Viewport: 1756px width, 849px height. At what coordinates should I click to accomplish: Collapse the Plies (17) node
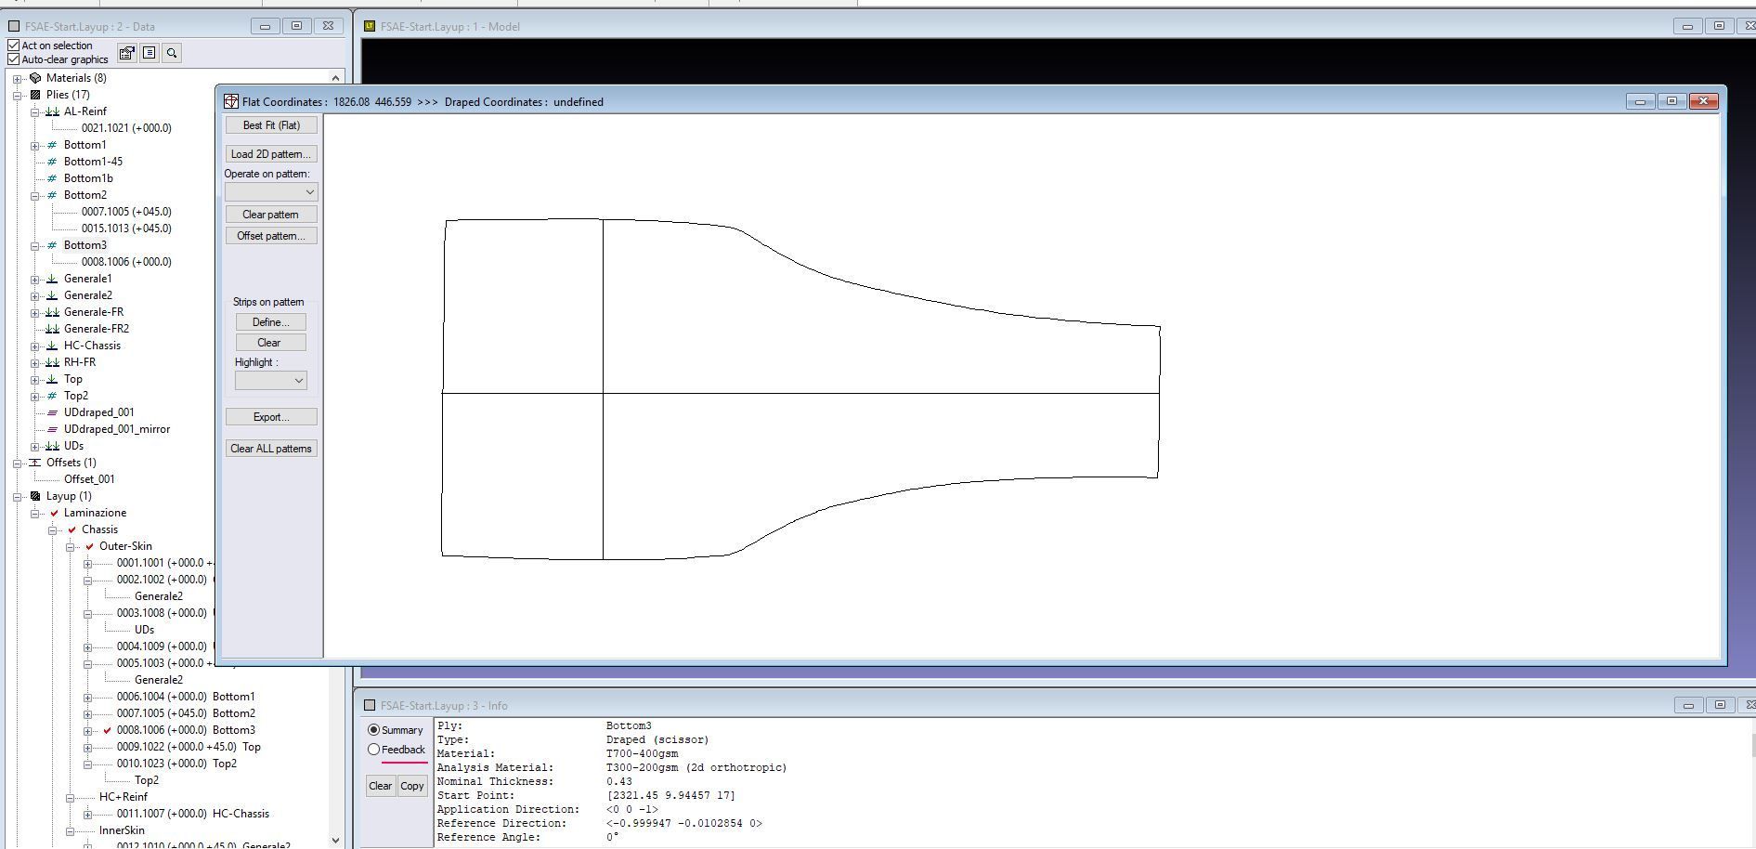(17, 96)
